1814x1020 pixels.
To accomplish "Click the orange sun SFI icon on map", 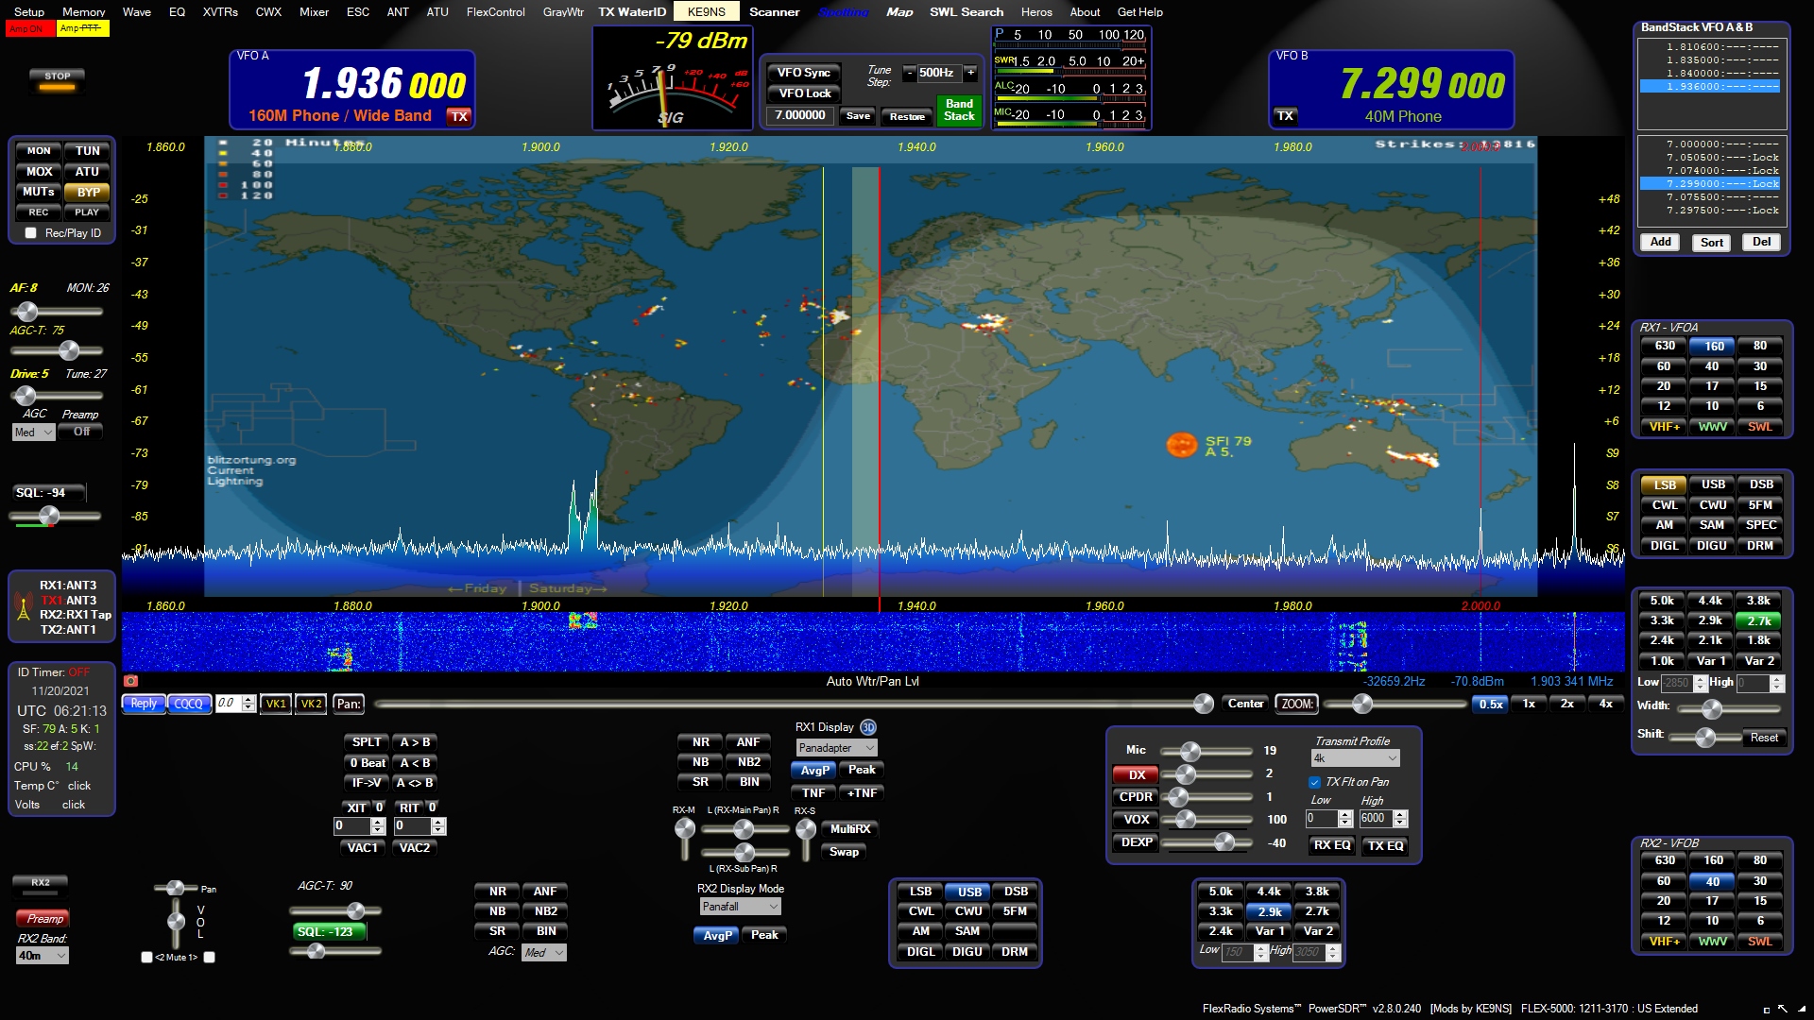I will coord(1181,445).
